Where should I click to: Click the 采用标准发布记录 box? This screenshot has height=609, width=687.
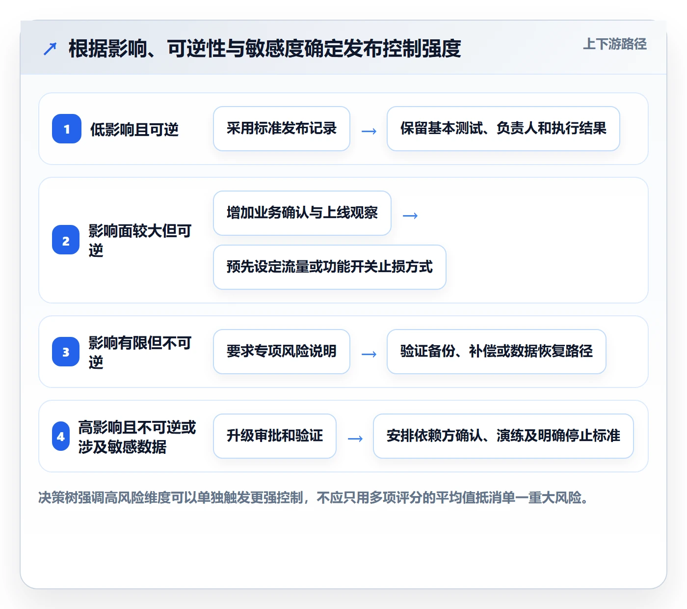click(x=282, y=129)
